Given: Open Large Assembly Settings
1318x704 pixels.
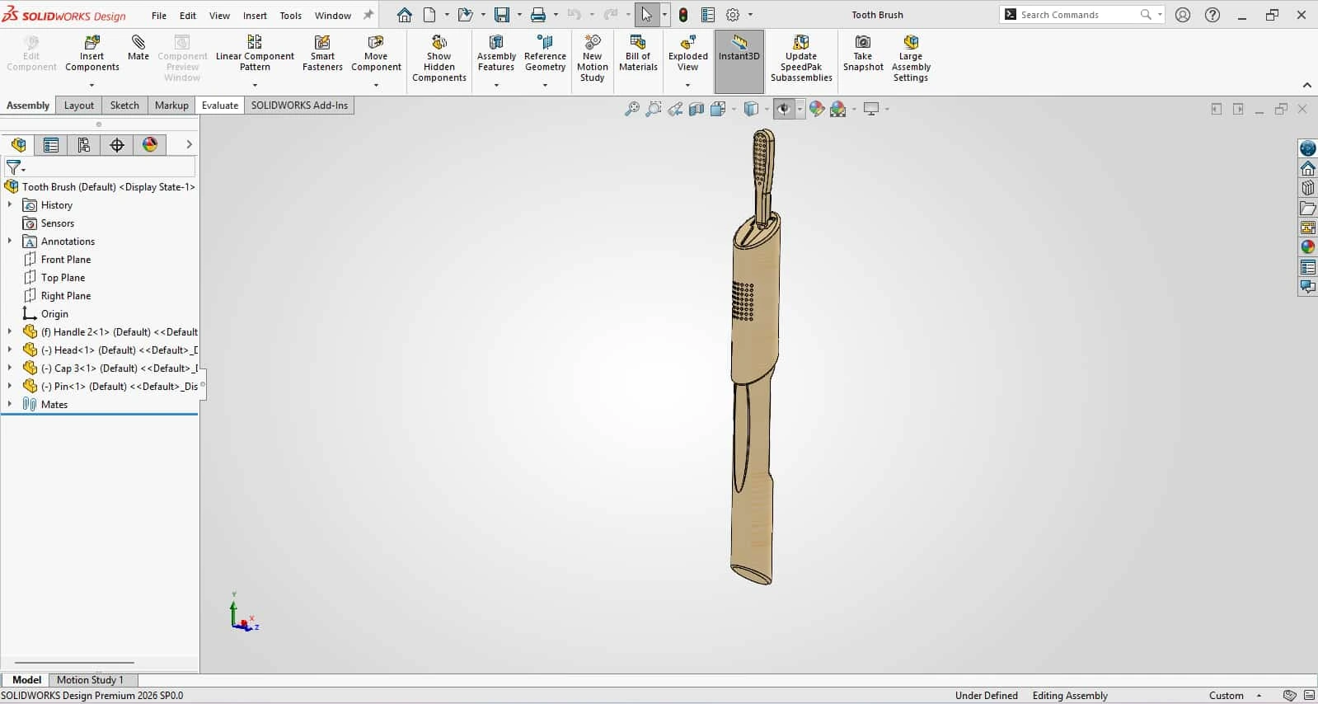Looking at the screenshot, I should point(911,58).
